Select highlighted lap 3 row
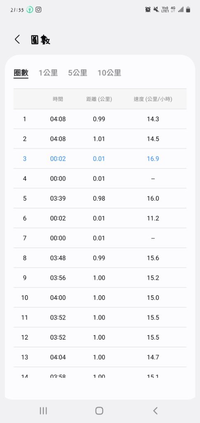The image size is (200, 423). click(100, 159)
